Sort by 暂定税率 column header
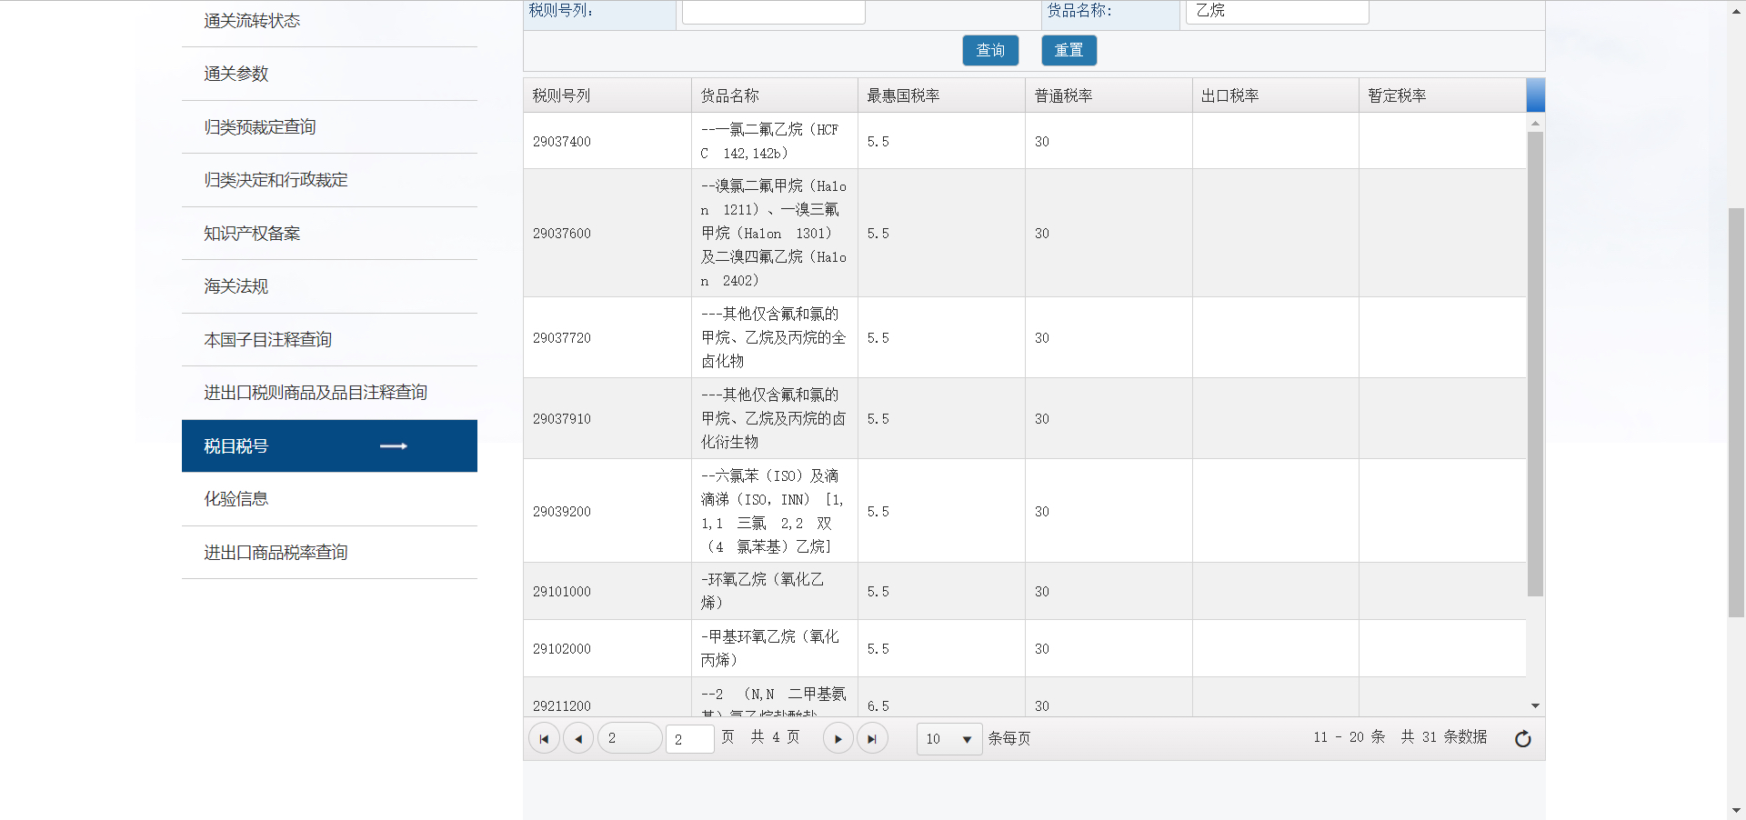Screen dimensions: 1746x820 [x=1442, y=95]
